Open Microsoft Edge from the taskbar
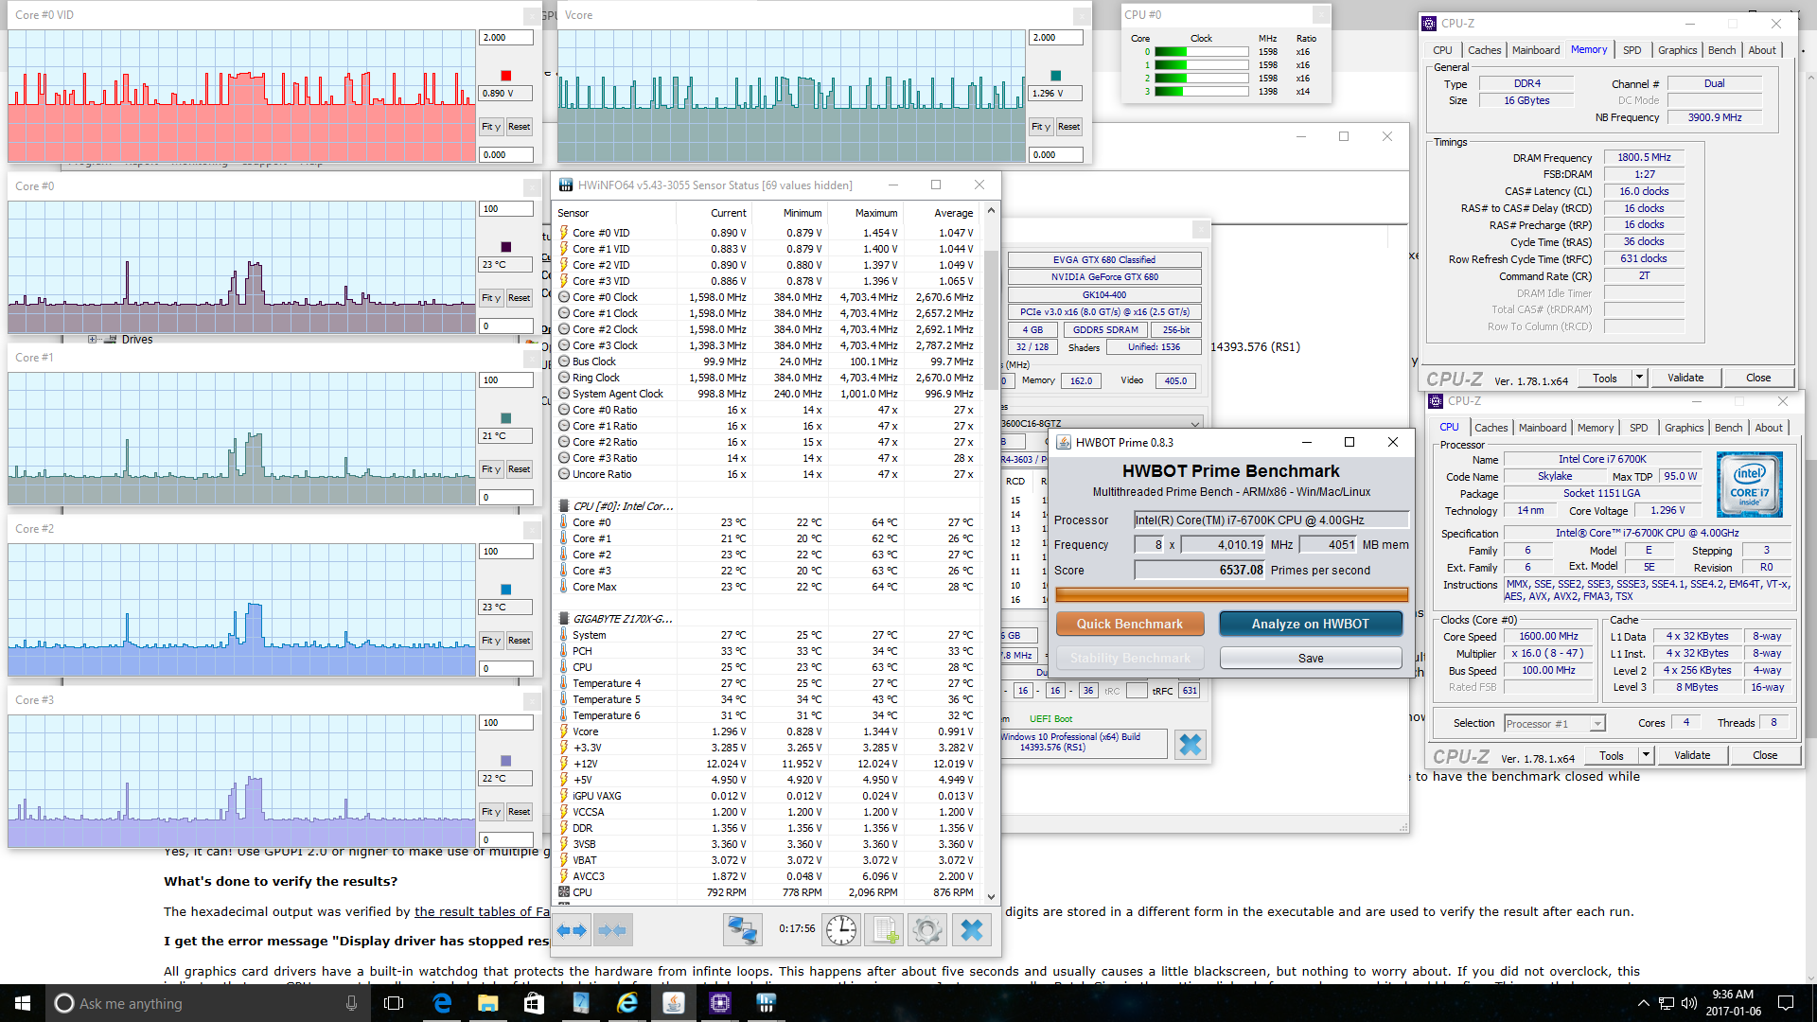Viewport: 1817px width, 1022px height. coord(442,1003)
